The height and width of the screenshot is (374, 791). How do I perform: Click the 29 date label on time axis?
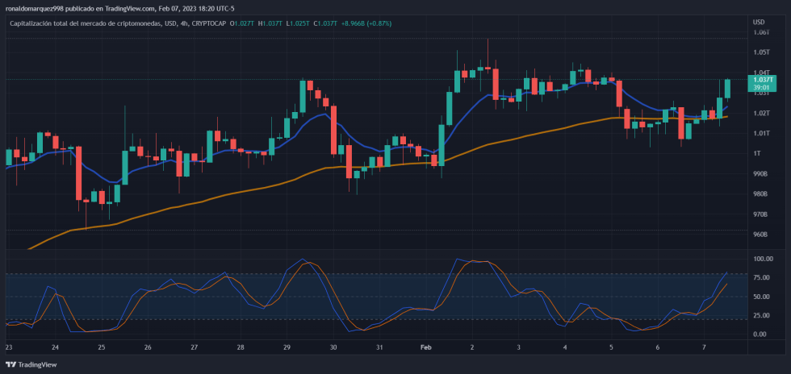click(x=287, y=347)
